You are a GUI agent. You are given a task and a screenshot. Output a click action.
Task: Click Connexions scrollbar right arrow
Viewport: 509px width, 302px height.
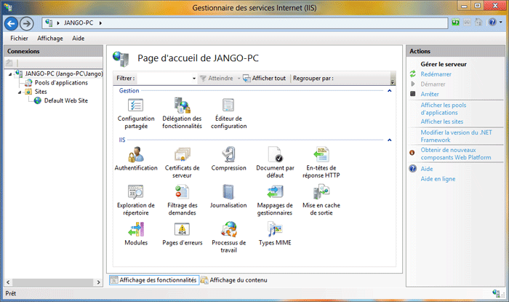click(98, 282)
